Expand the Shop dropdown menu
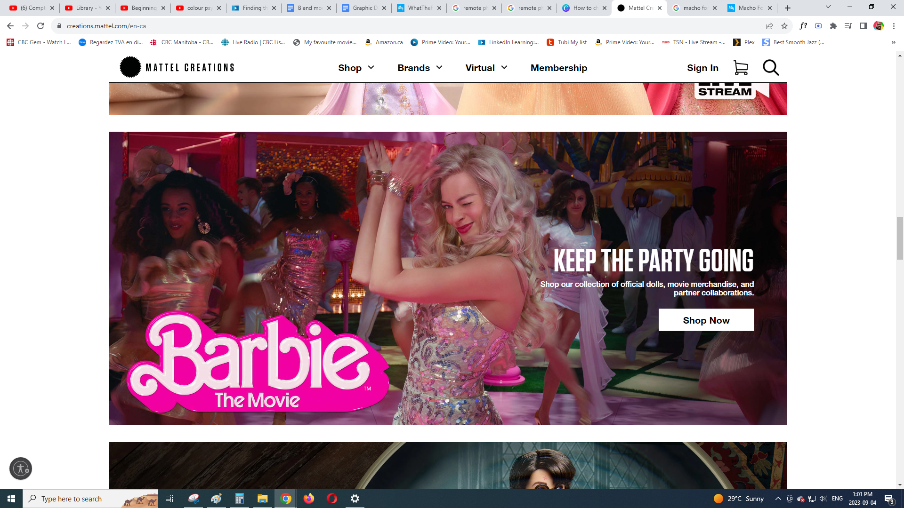This screenshot has height=508, width=904. click(x=356, y=68)
